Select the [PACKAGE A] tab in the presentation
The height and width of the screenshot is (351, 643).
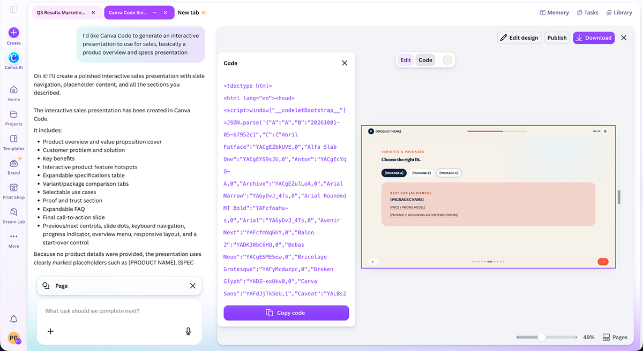pos(394,173)
